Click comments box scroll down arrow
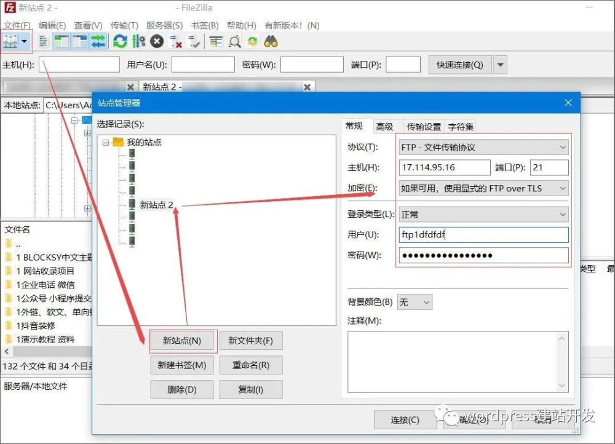 tap(562, 386)
